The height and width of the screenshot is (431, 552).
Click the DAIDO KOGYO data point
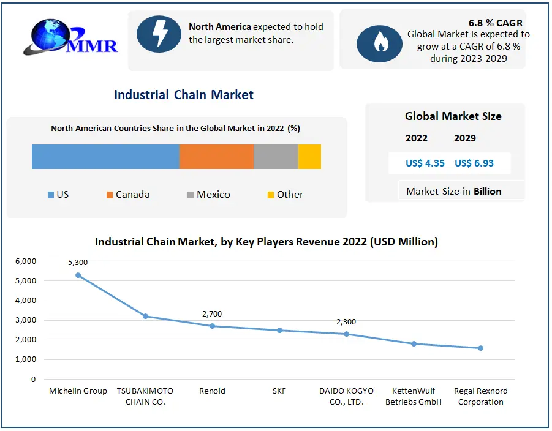[x=347, y=334]
